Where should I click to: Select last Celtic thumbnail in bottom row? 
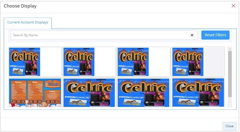(198, 93)
